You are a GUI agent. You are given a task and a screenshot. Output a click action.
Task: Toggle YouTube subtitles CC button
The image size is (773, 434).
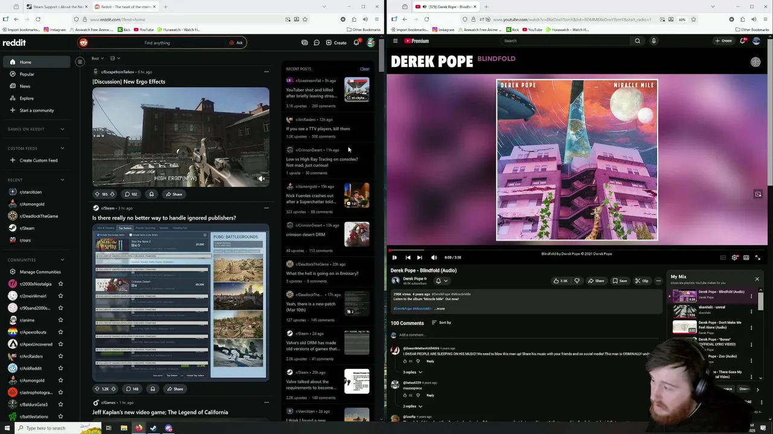(723, 257)
